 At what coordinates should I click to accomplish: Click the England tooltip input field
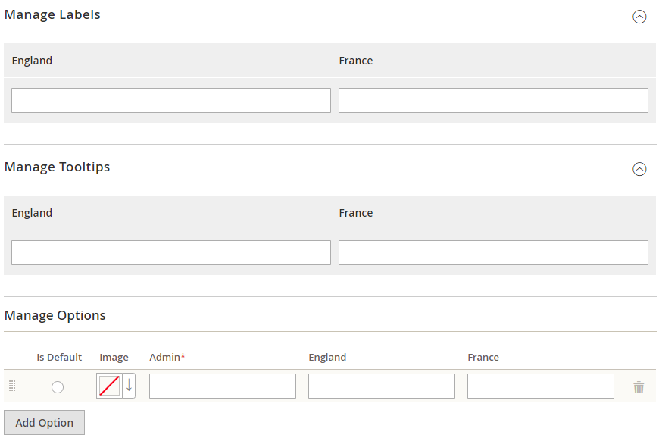point(170,252)
